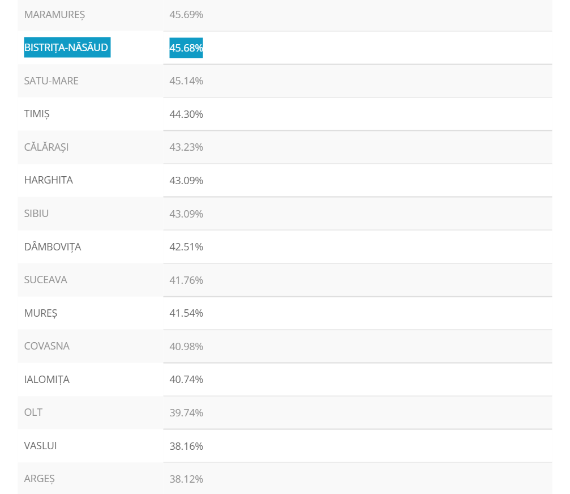
Task: Click the TIMIȘ county name
Action: click(x=37, y=114)
